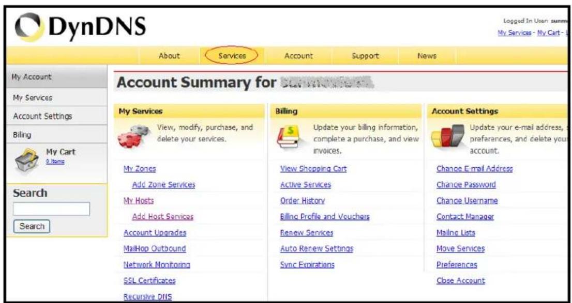Open the Sync Expirations link
The width and height of the screenshot is (572, 303).
click(x=307, y=265)
